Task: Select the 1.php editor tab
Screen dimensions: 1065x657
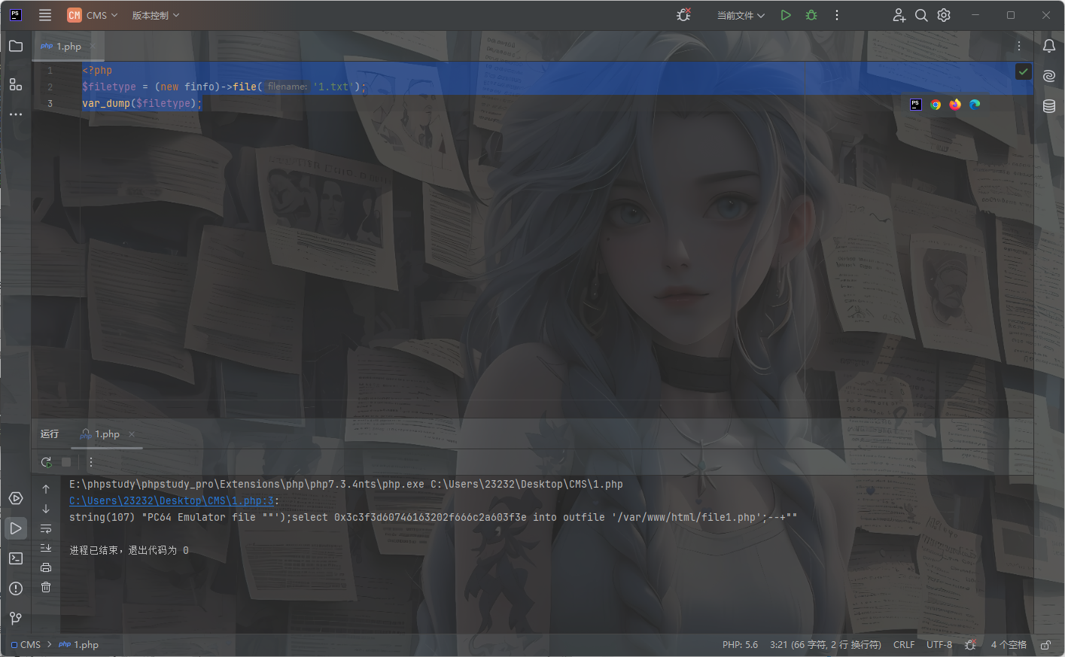Action: click(68, 47)
